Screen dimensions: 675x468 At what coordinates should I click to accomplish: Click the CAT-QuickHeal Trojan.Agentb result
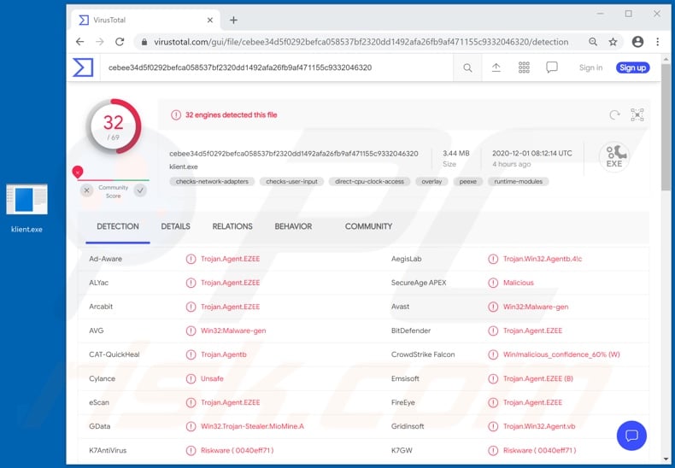click(223, 355)
